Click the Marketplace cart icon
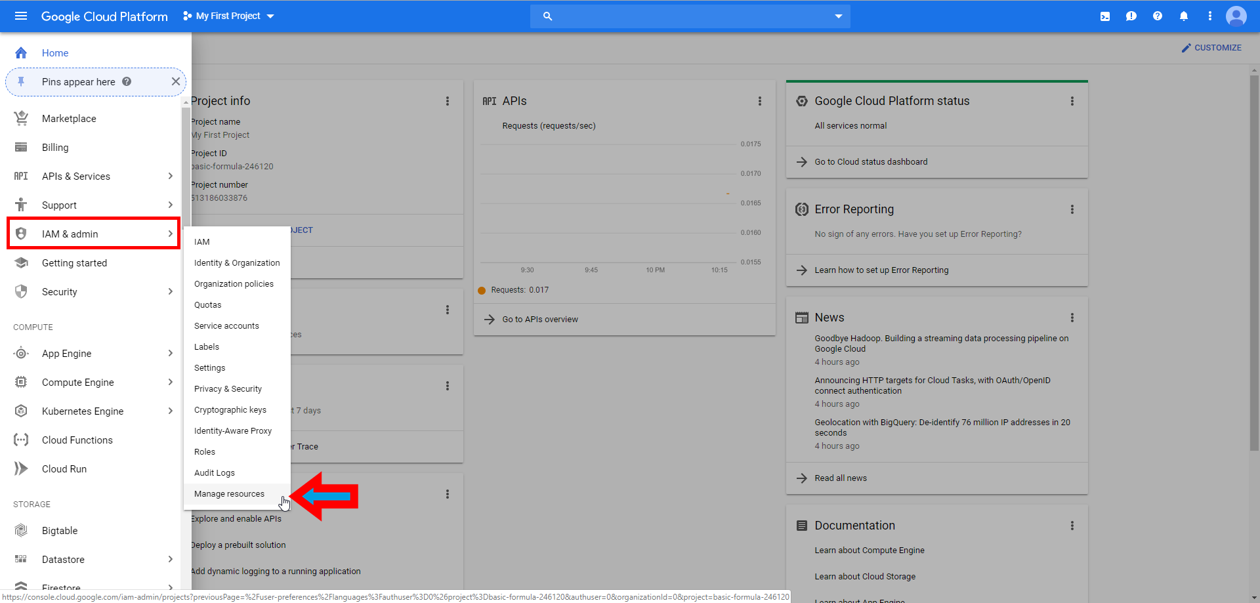 pyautogui.click(x=21, y=118)
